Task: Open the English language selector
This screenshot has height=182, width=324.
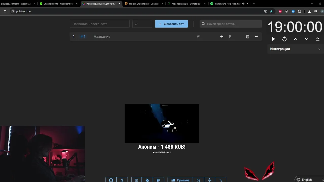Action: 309,179
